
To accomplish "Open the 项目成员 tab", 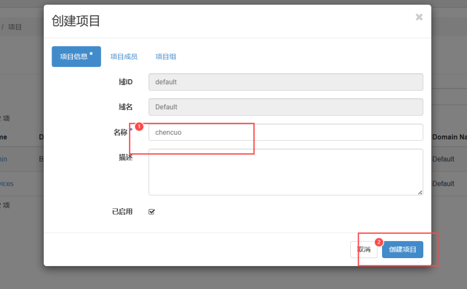I will pos(124,56).
